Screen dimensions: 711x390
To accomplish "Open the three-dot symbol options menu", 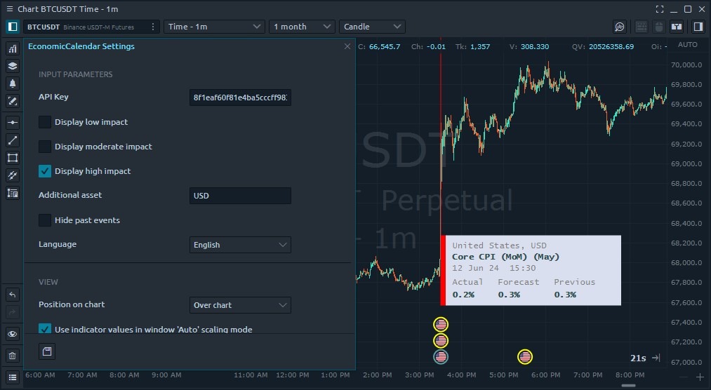I will [153, 27].
